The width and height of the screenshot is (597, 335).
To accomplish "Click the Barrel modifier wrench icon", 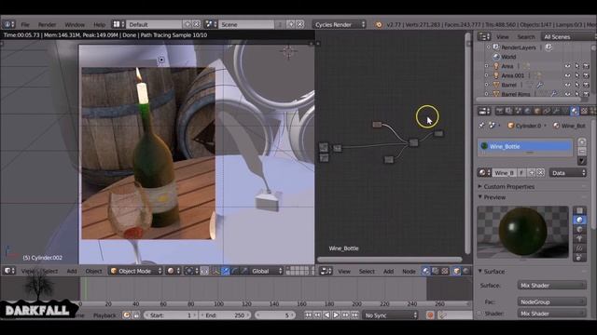I will pos(539,85).
